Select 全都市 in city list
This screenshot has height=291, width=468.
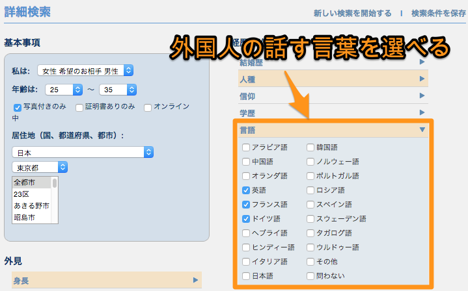[32, 183]
